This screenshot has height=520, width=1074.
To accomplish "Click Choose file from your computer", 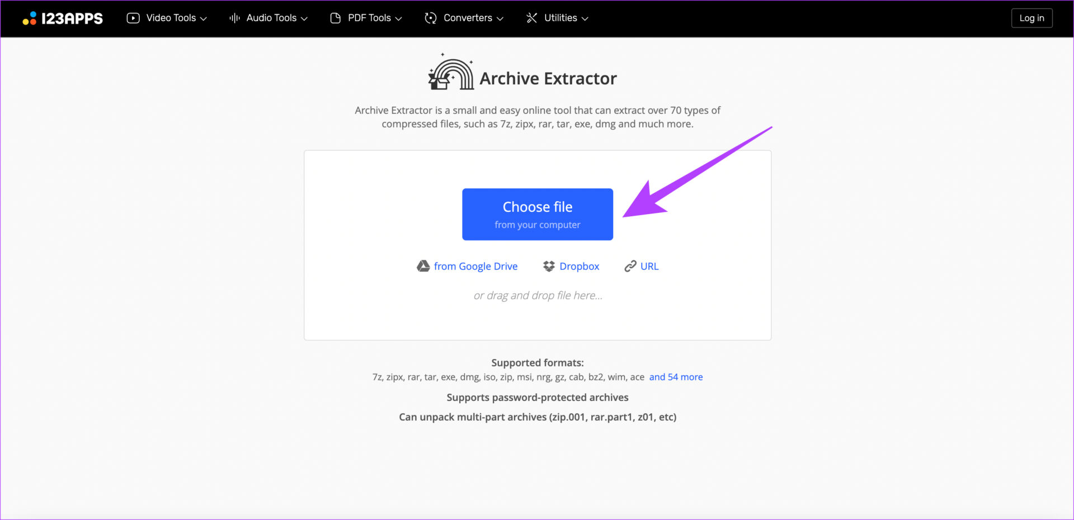I will [538, 214].
